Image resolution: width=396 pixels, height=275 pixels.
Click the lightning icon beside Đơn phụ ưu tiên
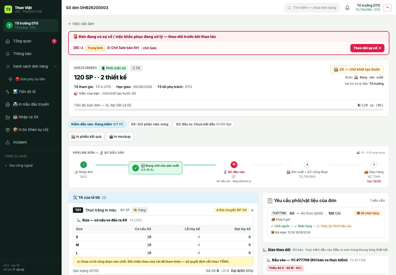(x=10, y=79)
